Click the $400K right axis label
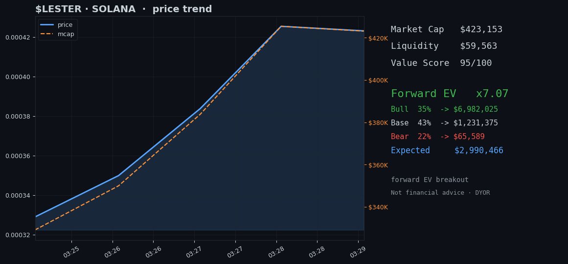The width and height of the screenshot is (568, 264). (378, 81)
